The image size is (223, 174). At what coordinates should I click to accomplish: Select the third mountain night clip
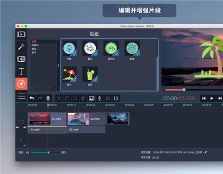pos(118,119)
